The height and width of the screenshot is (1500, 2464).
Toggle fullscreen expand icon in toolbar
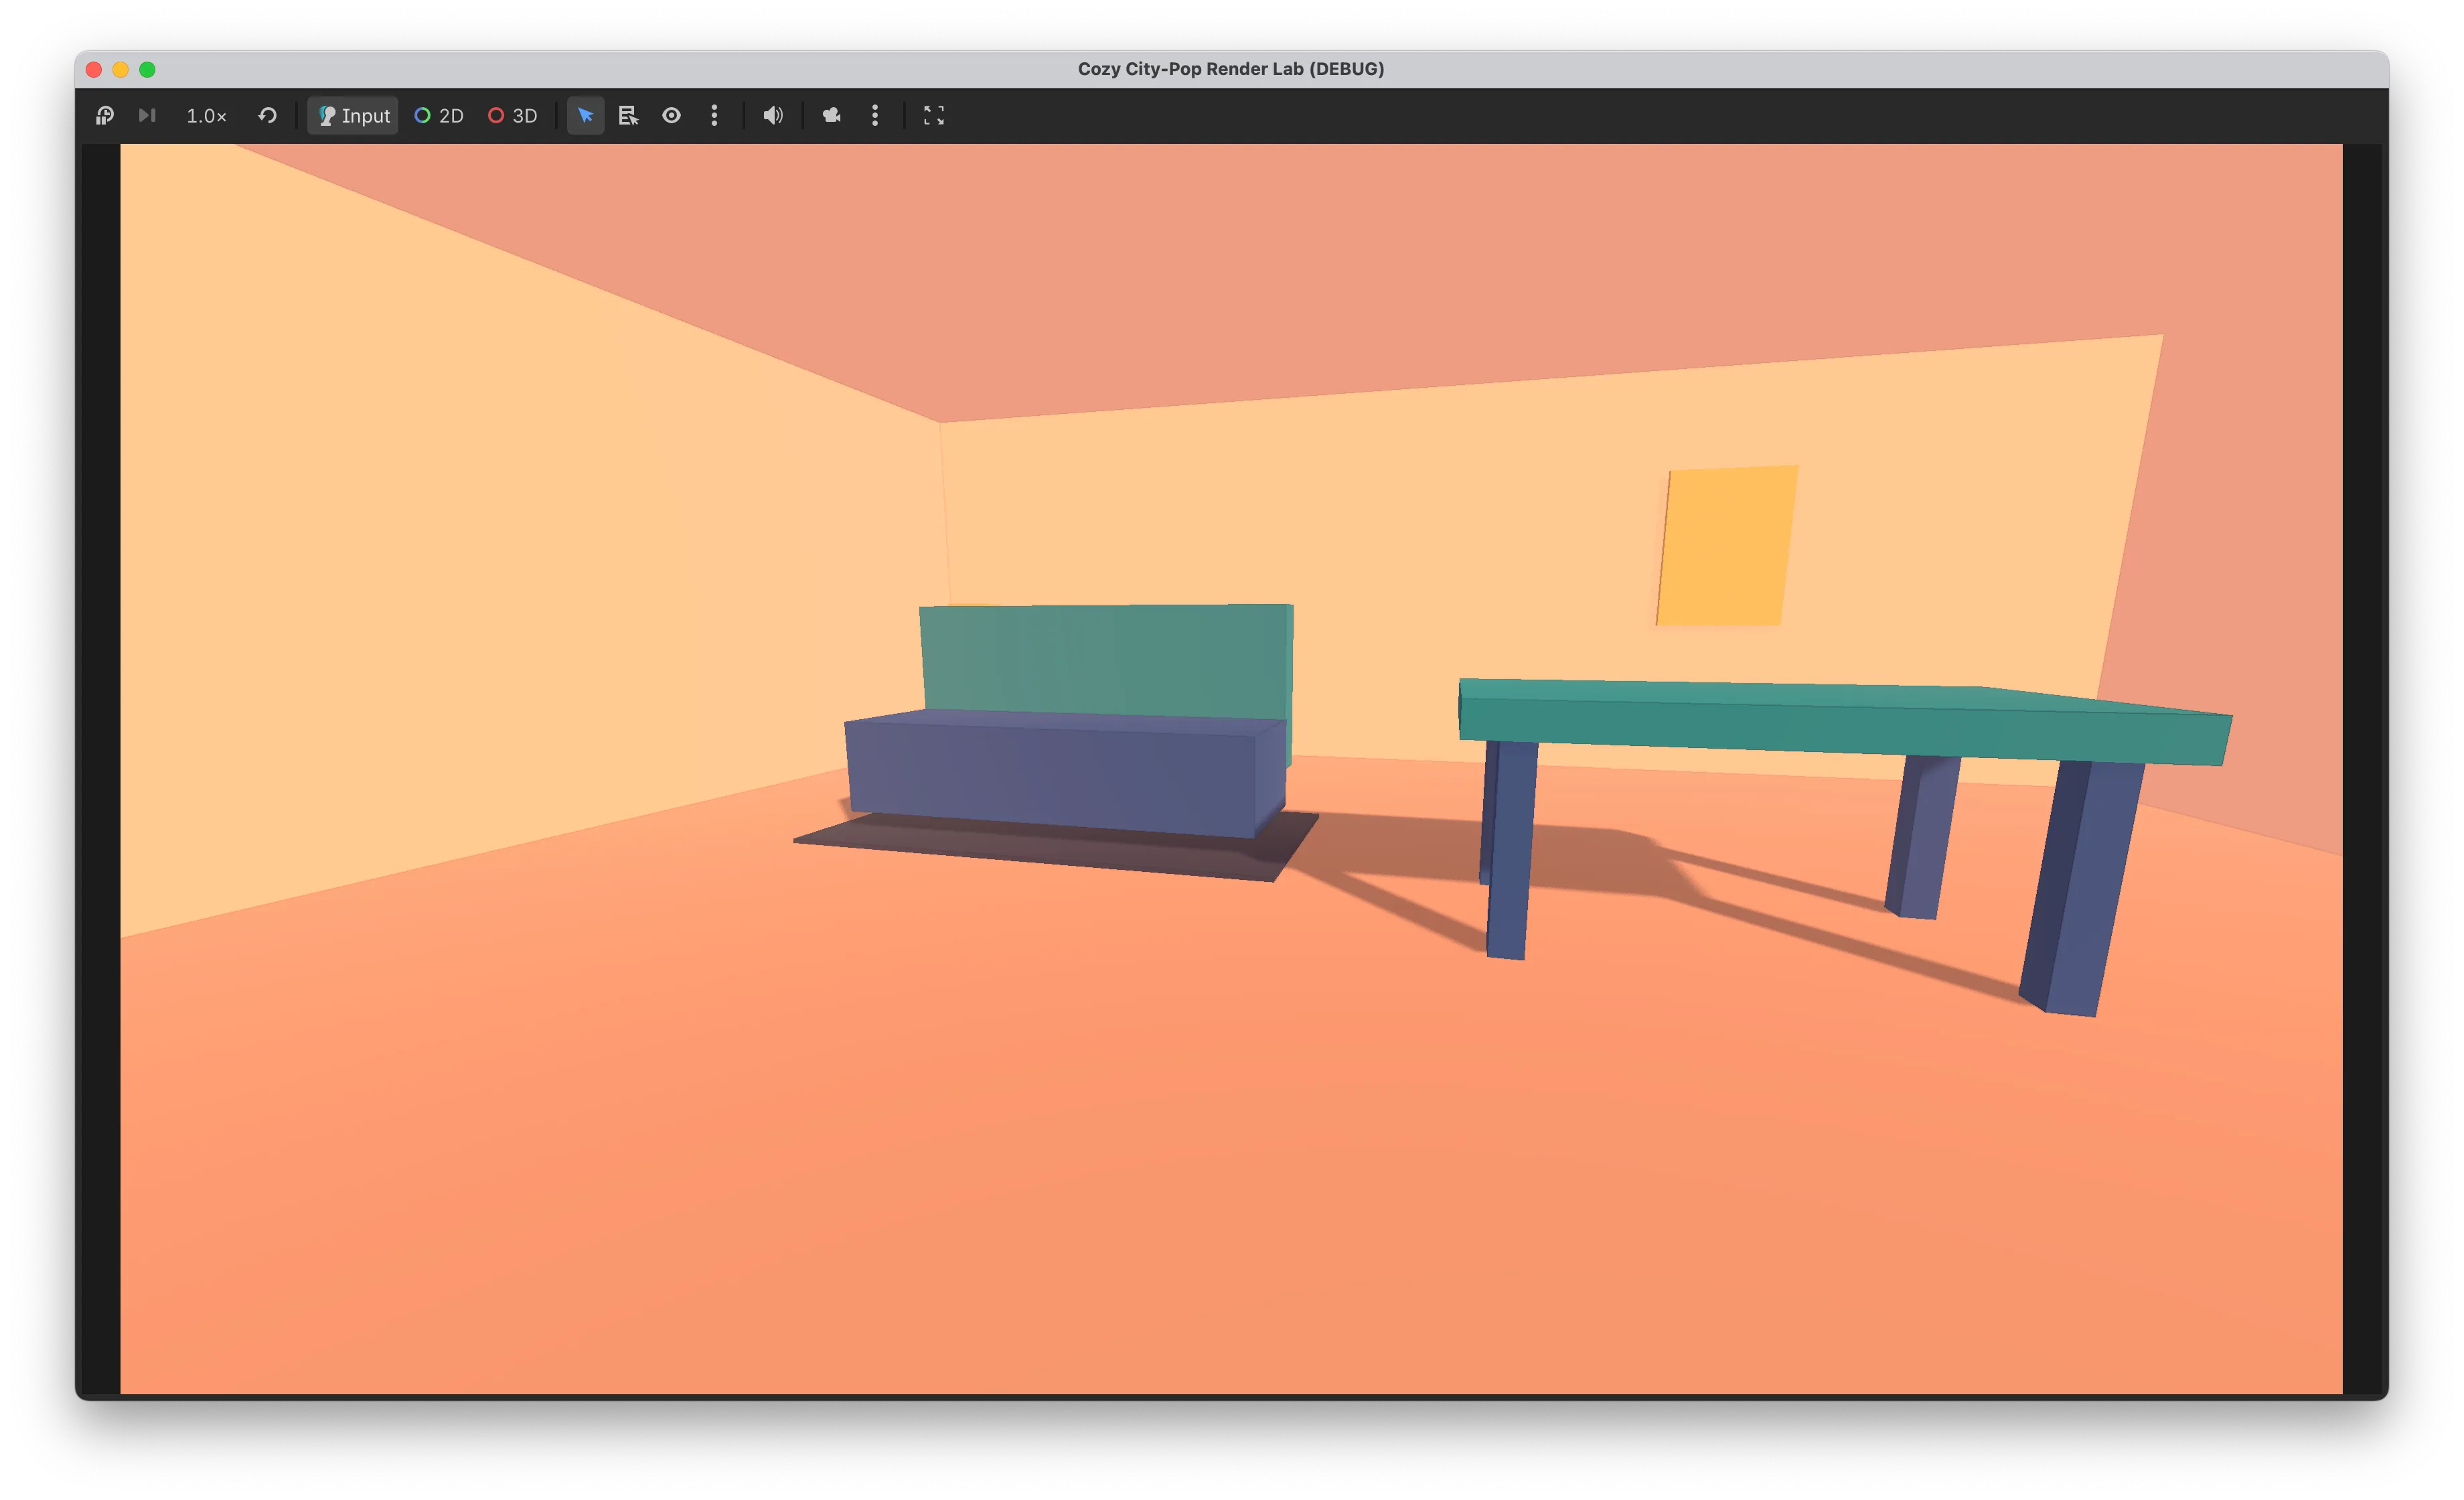(x=933, y=116)
